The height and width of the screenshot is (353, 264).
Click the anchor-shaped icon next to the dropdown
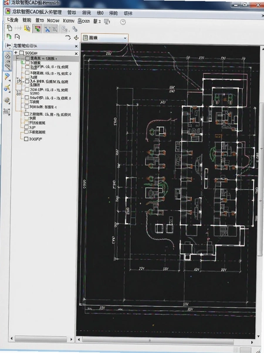click(76, 38)
